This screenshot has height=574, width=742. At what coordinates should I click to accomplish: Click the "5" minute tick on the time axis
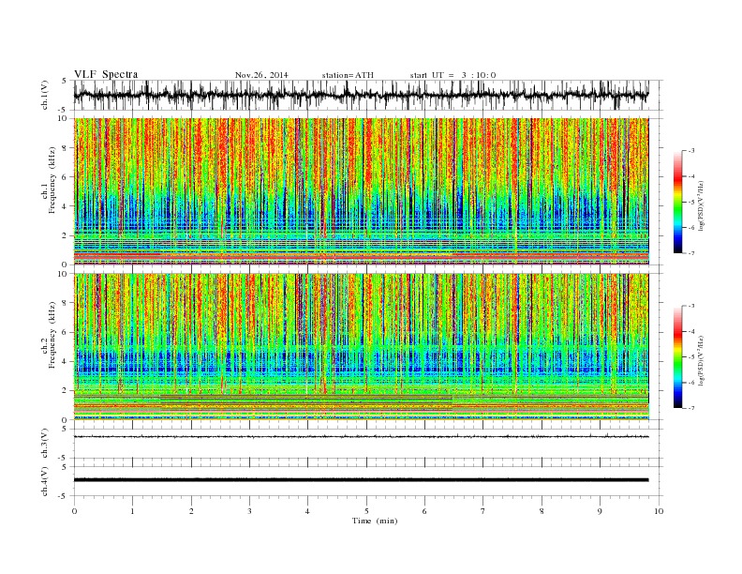366,511
